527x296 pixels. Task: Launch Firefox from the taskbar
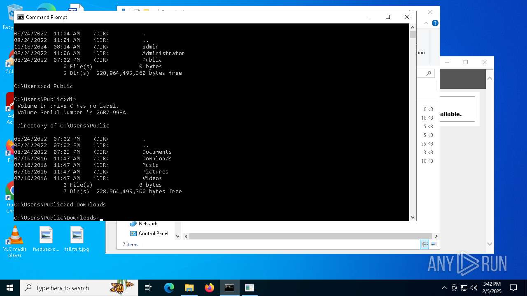coord(210,288)
